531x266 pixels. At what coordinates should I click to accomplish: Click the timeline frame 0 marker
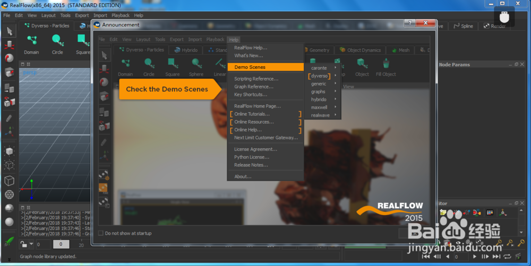[x=61, y=244]
